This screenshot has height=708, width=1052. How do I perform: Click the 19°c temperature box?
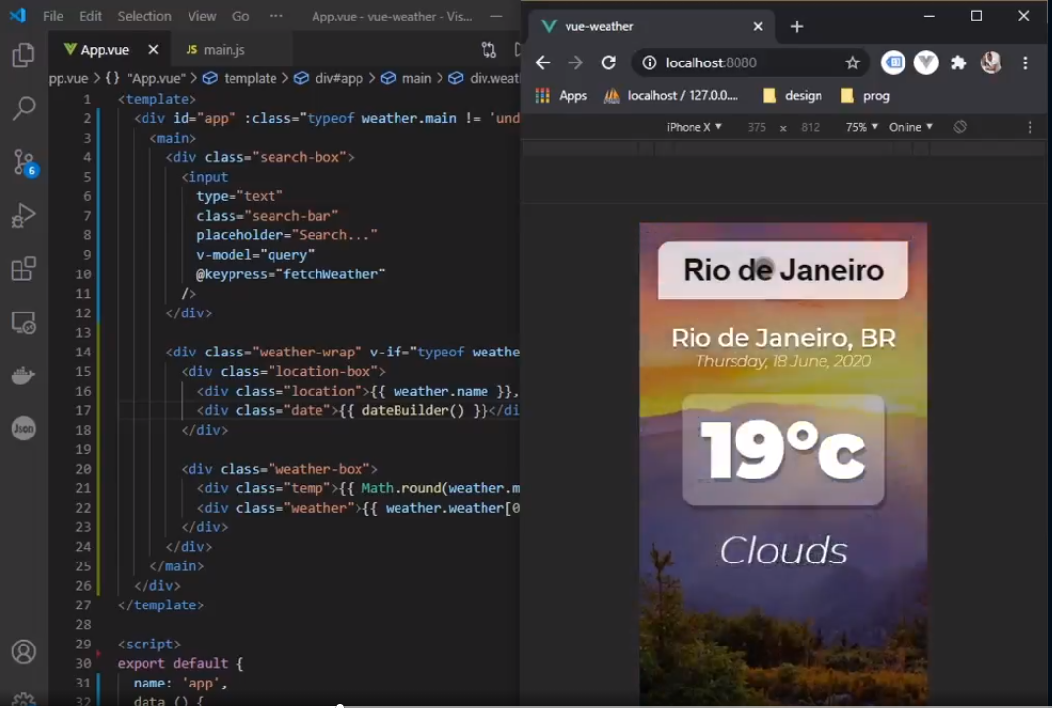783,450
